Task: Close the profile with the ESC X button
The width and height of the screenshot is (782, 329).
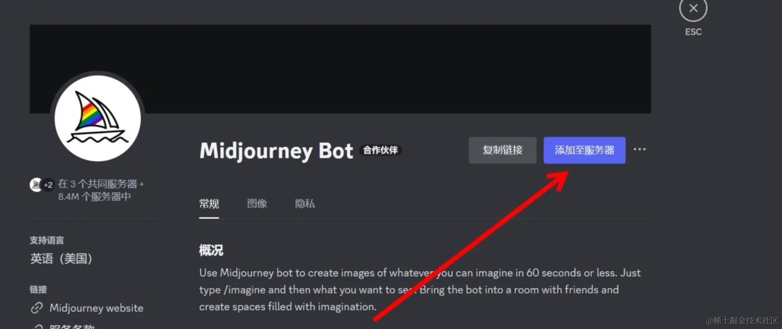Action: [693, 9]
